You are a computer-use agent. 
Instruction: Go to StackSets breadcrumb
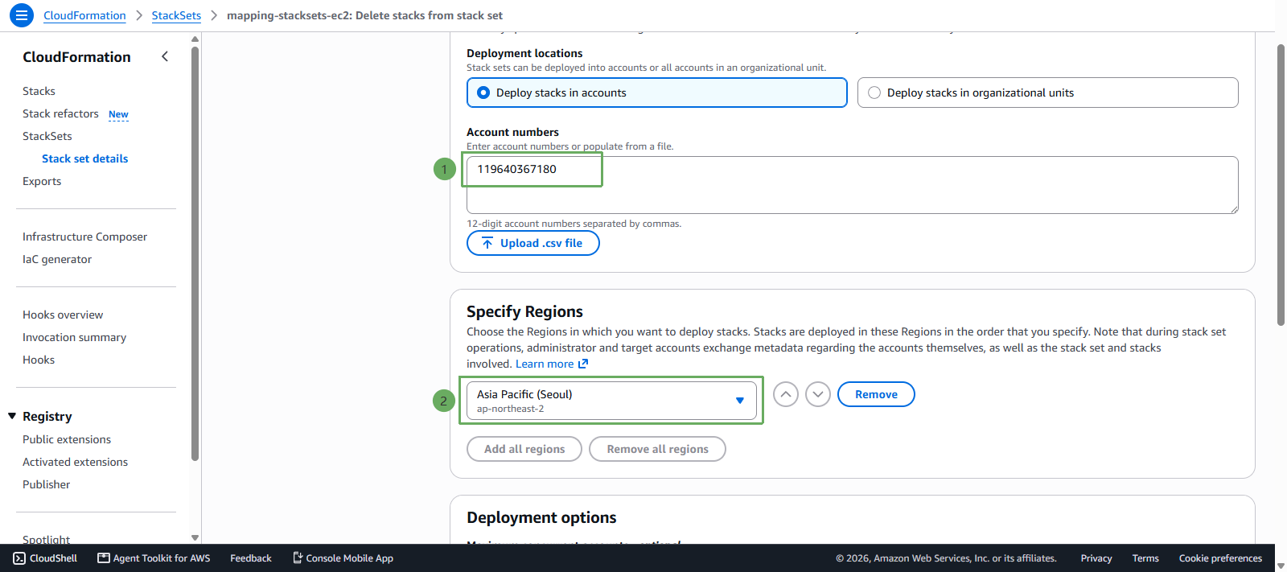coord(176,15)
